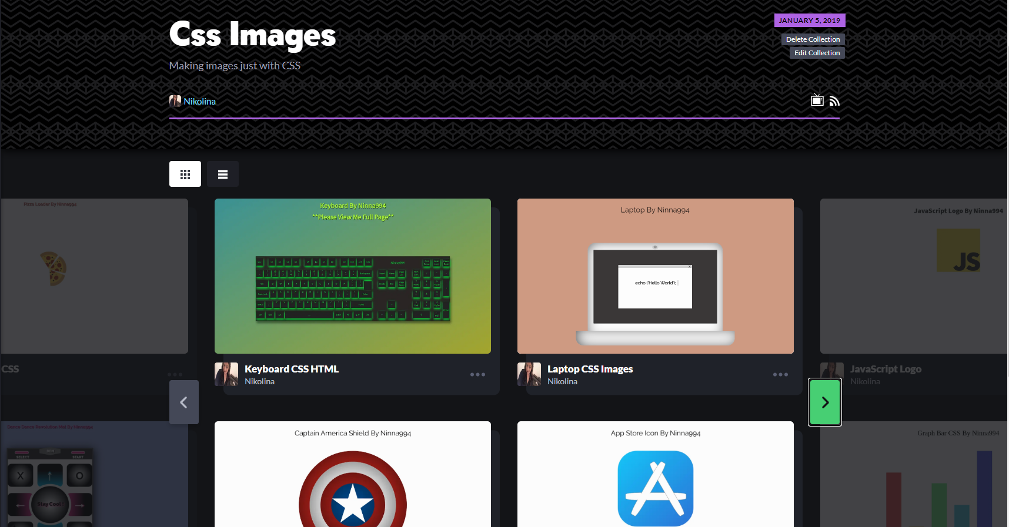The height and width of the screenshot is (527, 1009).
Task: Click the January 5, 2019 date badge
Action: click(x=810, y=21)
